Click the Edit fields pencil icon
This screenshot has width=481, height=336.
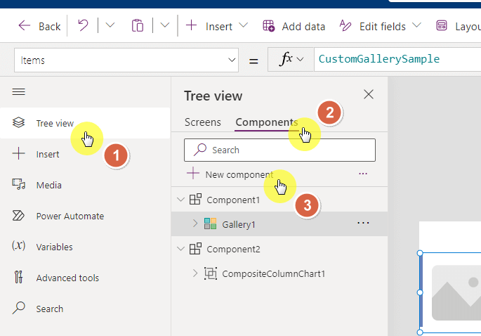[x=345, y=26]
